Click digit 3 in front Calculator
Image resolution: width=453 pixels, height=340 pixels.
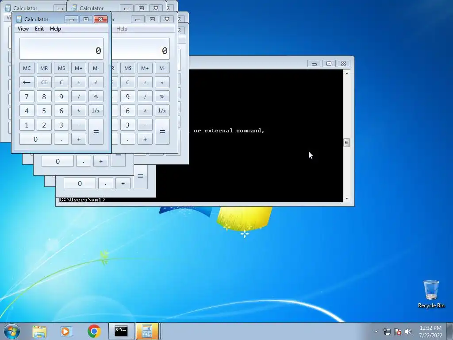61,125
